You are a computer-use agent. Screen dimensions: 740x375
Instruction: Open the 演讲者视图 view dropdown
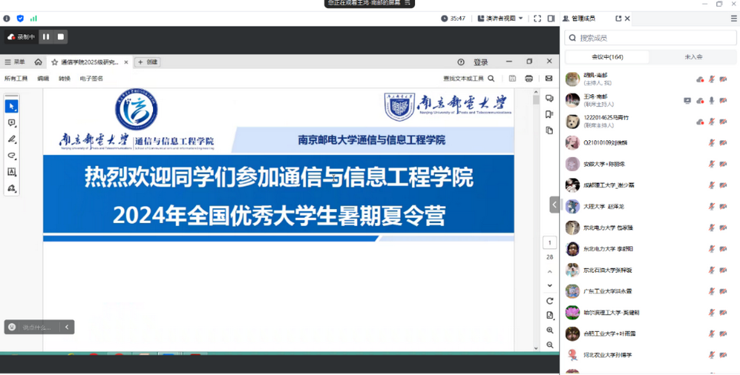click(500, 18)
